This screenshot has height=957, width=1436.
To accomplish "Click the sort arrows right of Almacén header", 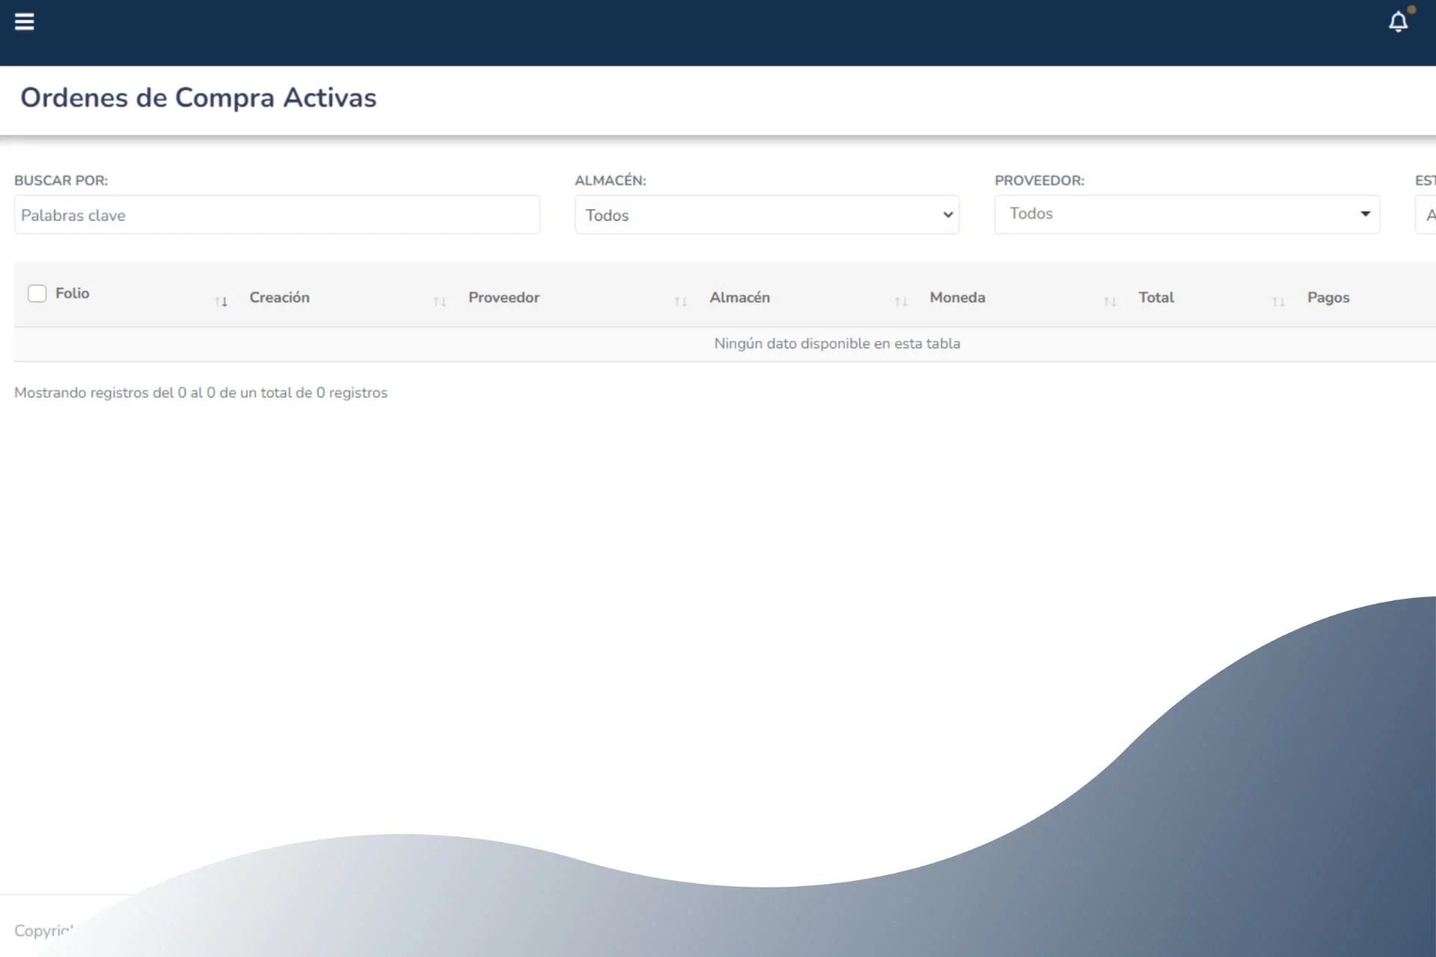I will pos(901,301).
